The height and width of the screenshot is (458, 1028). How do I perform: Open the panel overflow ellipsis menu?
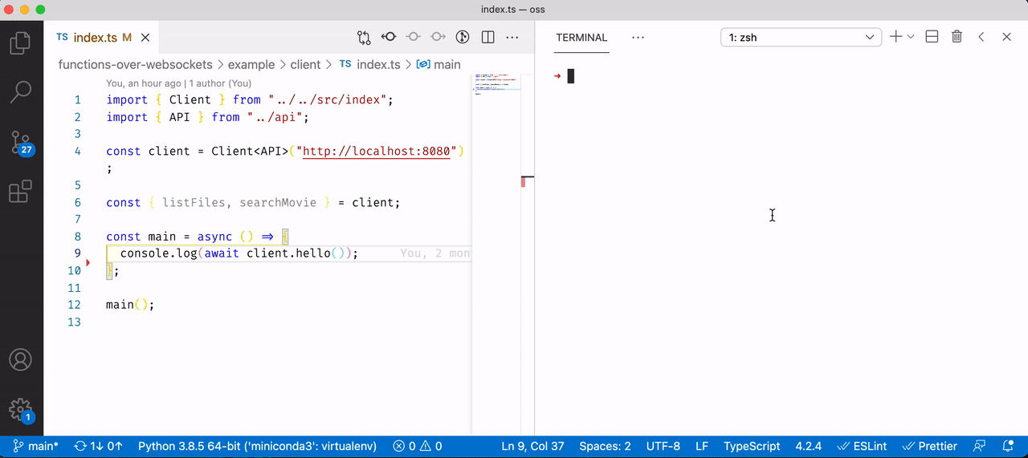pyautogui.click(x=638, y=37)
